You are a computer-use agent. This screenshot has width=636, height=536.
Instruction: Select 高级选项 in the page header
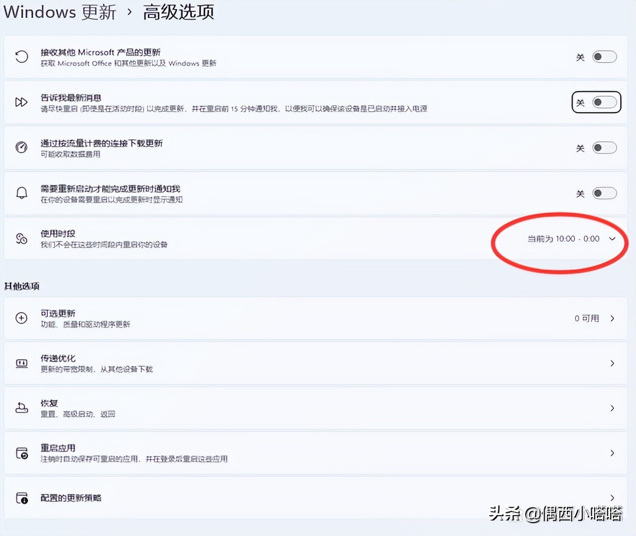click(x=178, y=12)
